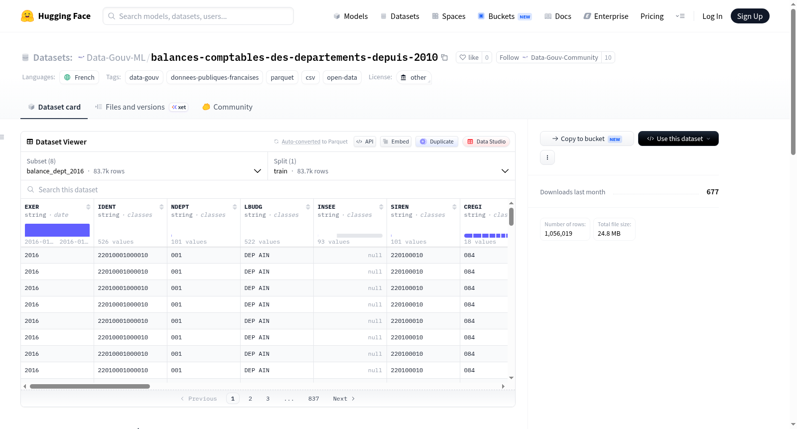
Task: Select the parquet tag
Action: click(x=282, y=77)
